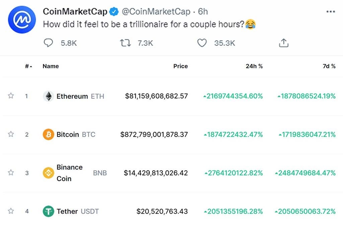343x227 pixels.
Task: Select the orange Bitcoin logo
Action: pyautogui.click(x=48, y=134)
